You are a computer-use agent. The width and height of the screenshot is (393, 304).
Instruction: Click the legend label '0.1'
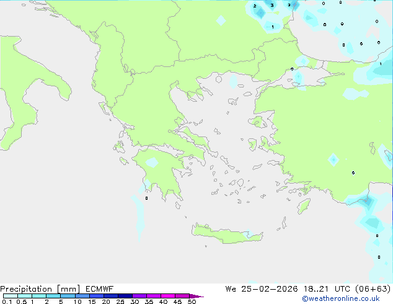click(x=7, y=302)
